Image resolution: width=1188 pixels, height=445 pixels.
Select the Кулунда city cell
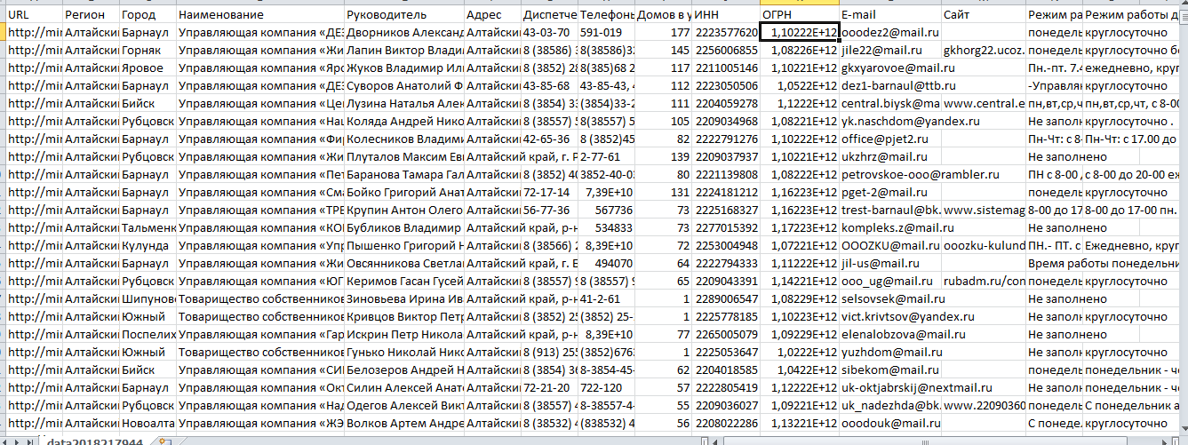coord(148,246)
